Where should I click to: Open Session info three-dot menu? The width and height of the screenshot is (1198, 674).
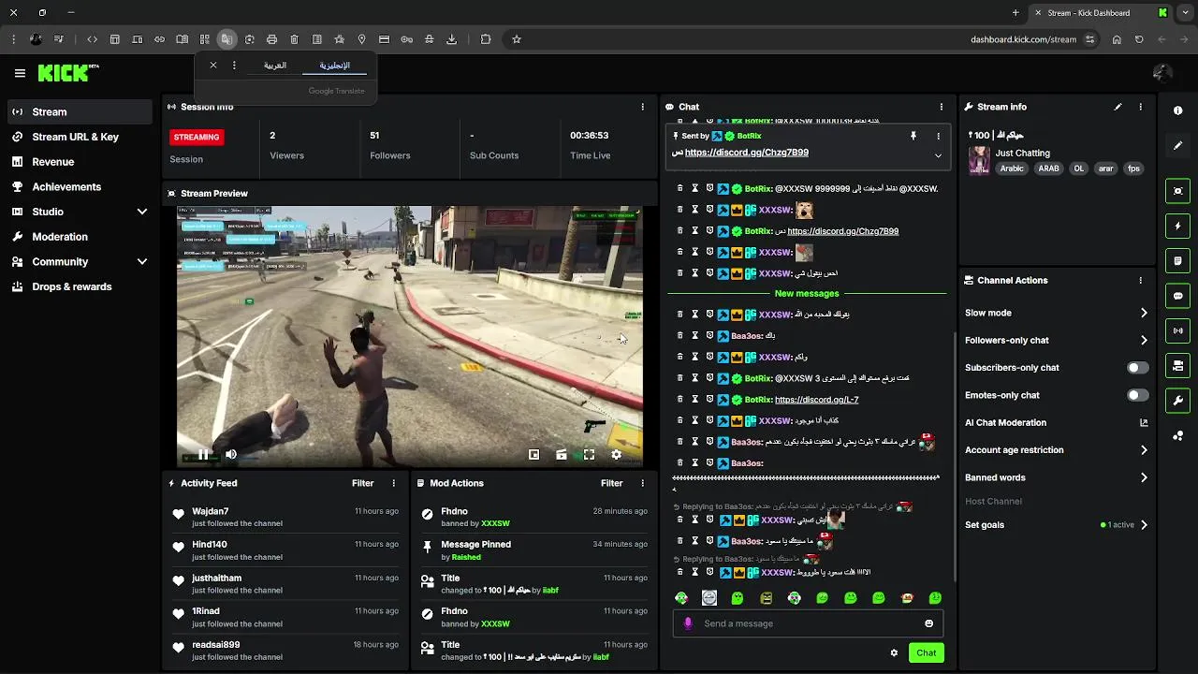click(x=642, y=107)
